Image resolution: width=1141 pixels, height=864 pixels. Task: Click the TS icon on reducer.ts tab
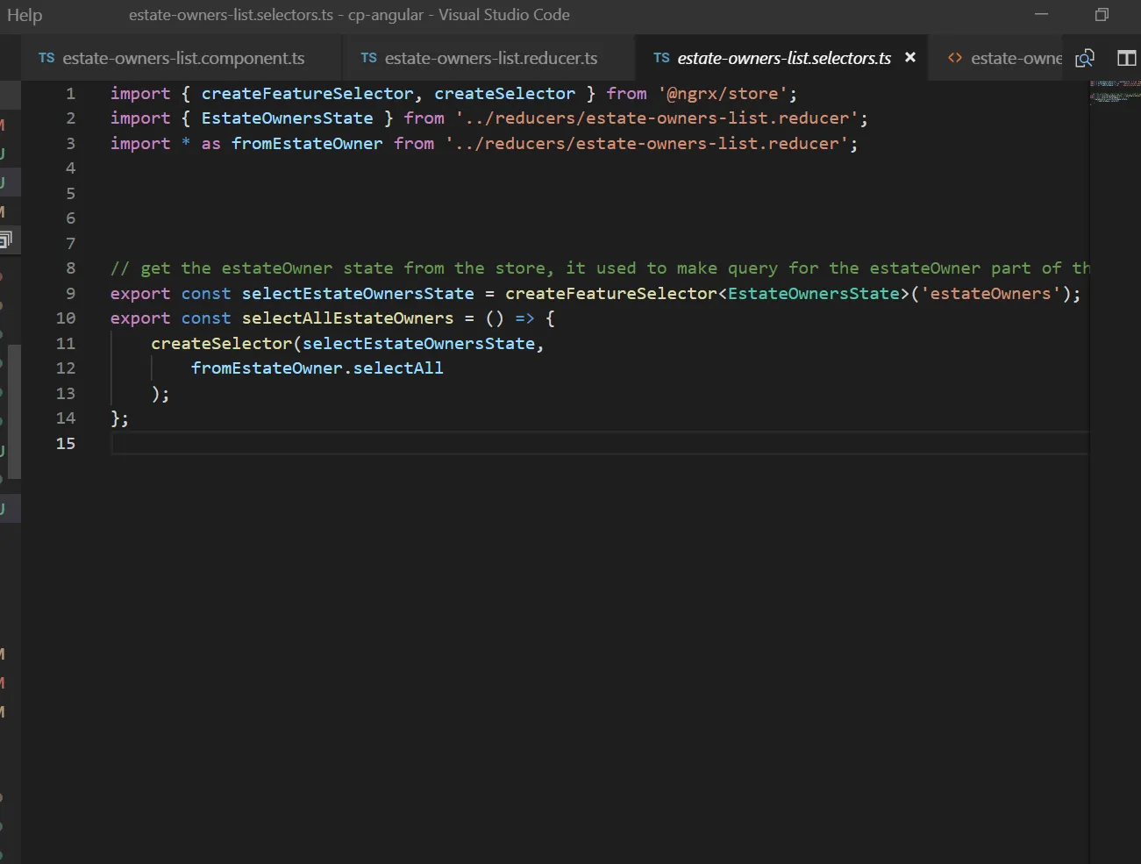[x=368, y=58]
